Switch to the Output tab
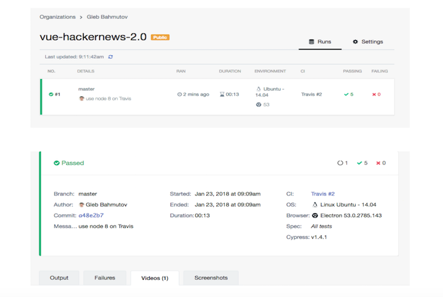This screenshot has height=297, width=443. click(x=59, y=278)
